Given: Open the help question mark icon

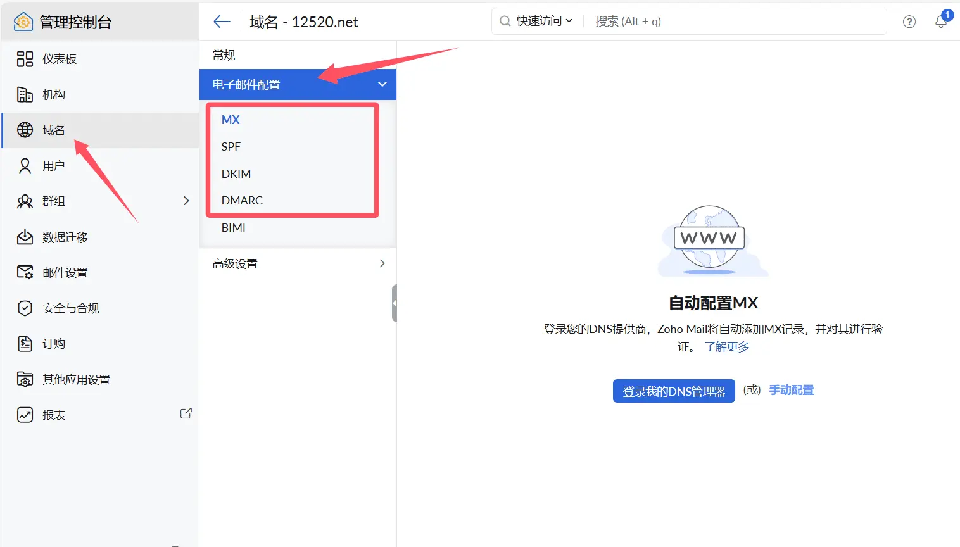Looking at the screenshot, I should pyautogui.click(x=909, y=22).
